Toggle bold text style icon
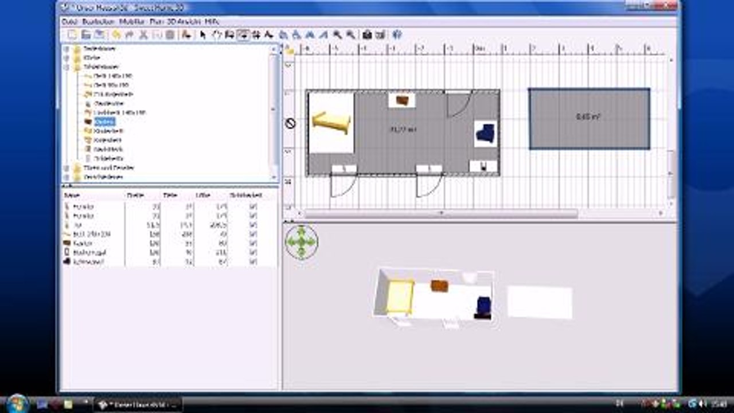This screenshot has height=413, width=734. pyautogui.click(x=310, y=35)
